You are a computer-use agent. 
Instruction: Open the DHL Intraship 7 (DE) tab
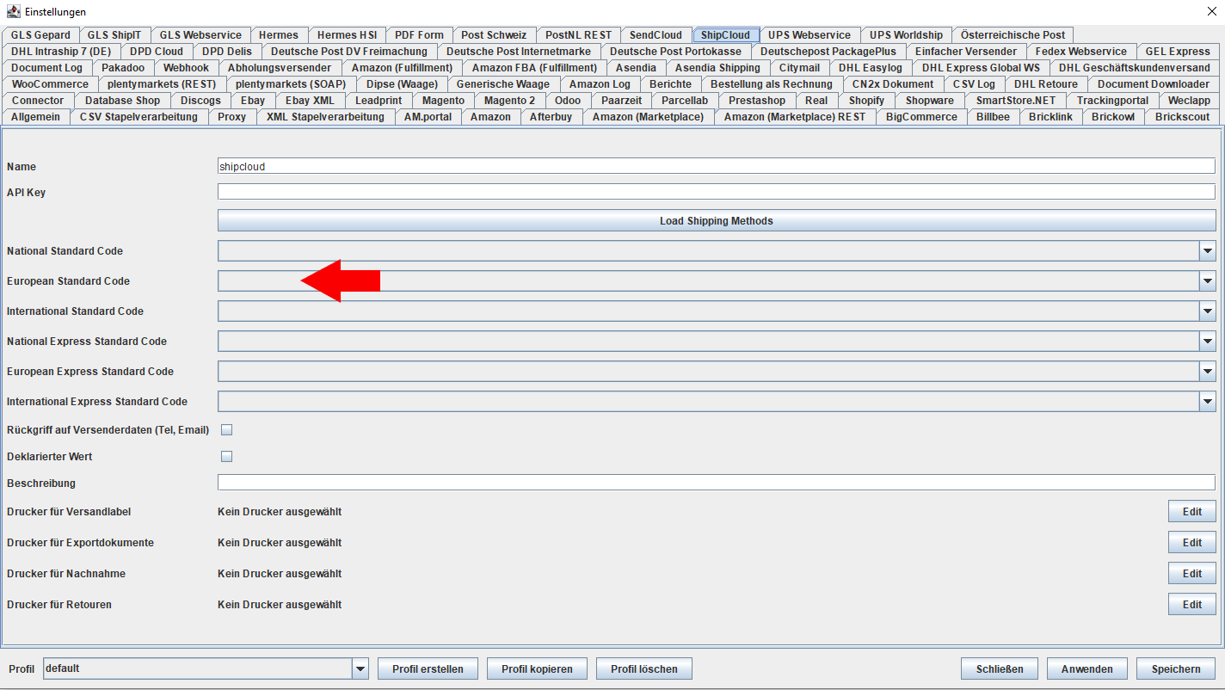click(61, 52)
